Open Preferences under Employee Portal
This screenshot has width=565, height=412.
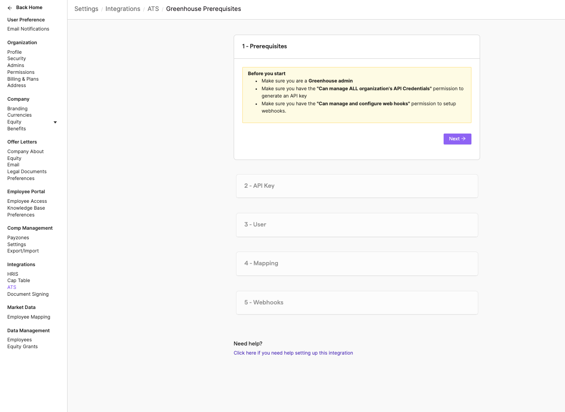pos(21,215)
